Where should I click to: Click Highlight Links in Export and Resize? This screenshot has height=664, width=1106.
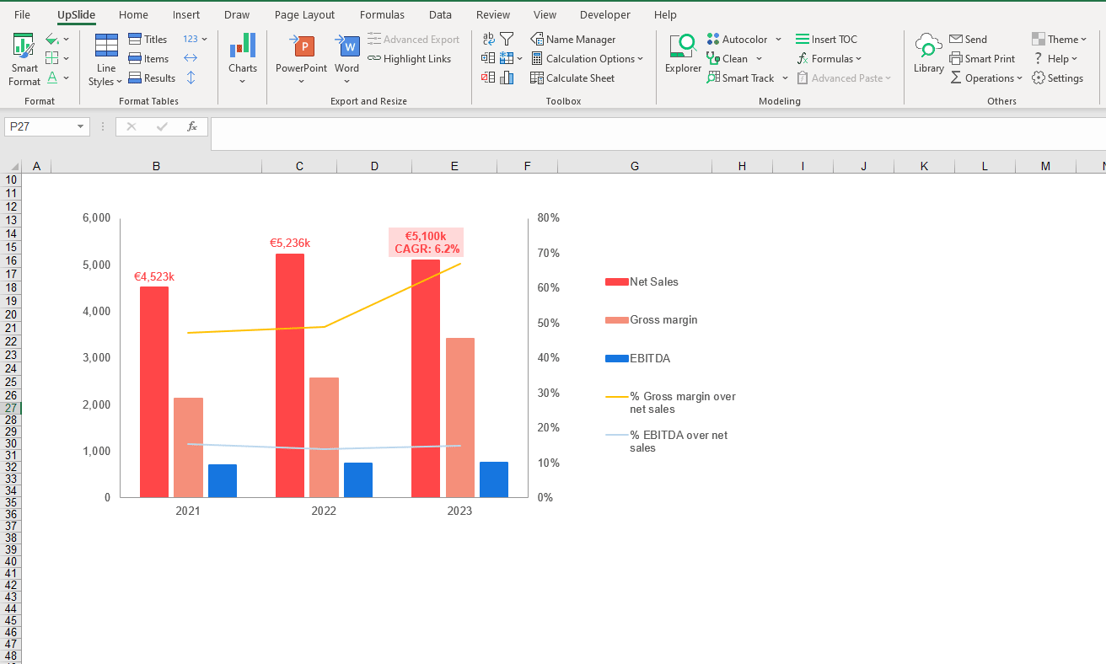(x=410, y=58)
